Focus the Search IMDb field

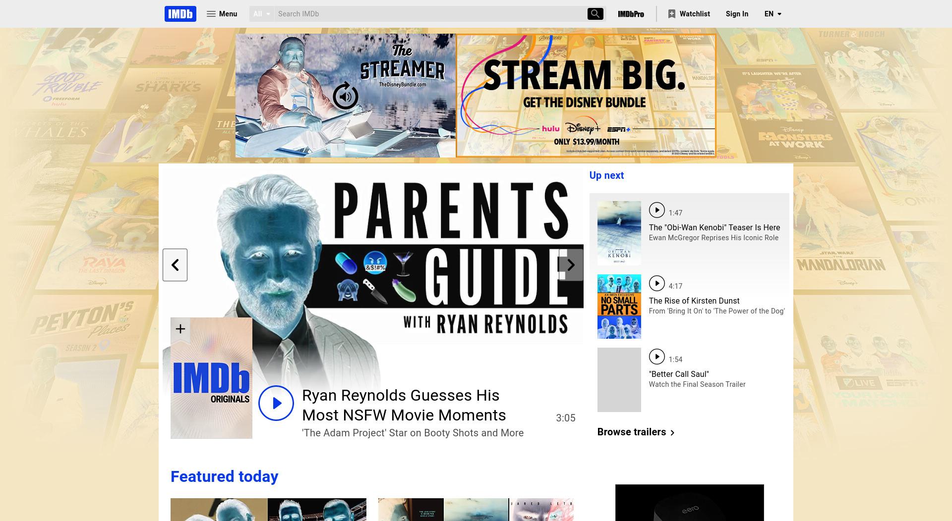(x=430, y=14)
